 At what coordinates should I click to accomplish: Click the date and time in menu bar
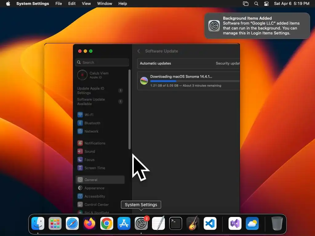(x=292, y=4)
